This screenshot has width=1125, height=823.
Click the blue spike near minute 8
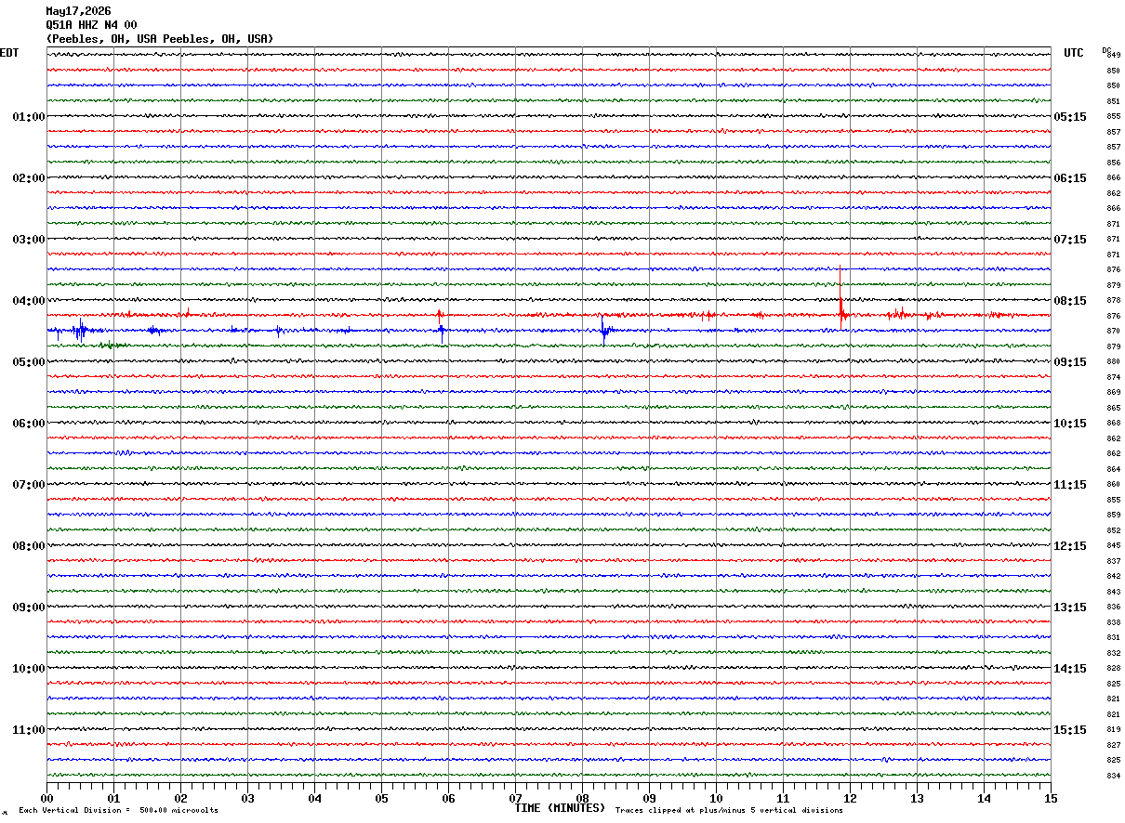click(x=603, y=330)
